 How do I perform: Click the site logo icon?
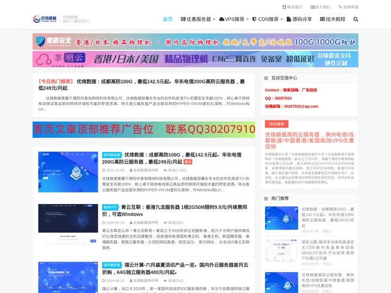point(45,19)
